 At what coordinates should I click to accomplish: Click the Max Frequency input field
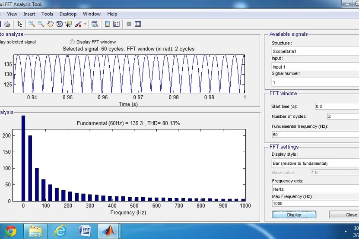[315, 204]
